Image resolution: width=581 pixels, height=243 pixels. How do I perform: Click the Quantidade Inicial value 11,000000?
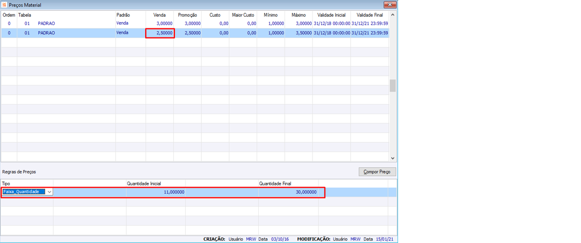pyautogui.click(x=155, y=192)
